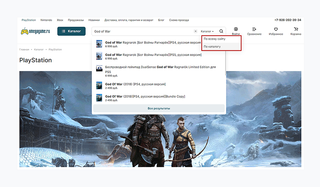Toggle the Каталог search scope dropdown
320x187 pixels.
coord(207,31)
